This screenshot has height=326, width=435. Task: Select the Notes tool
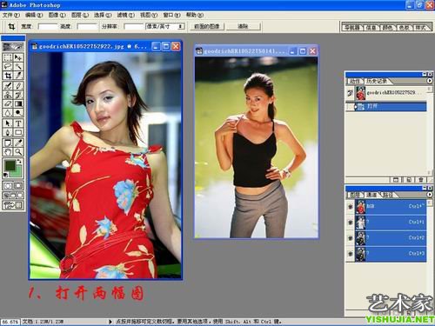coord(8,143)
